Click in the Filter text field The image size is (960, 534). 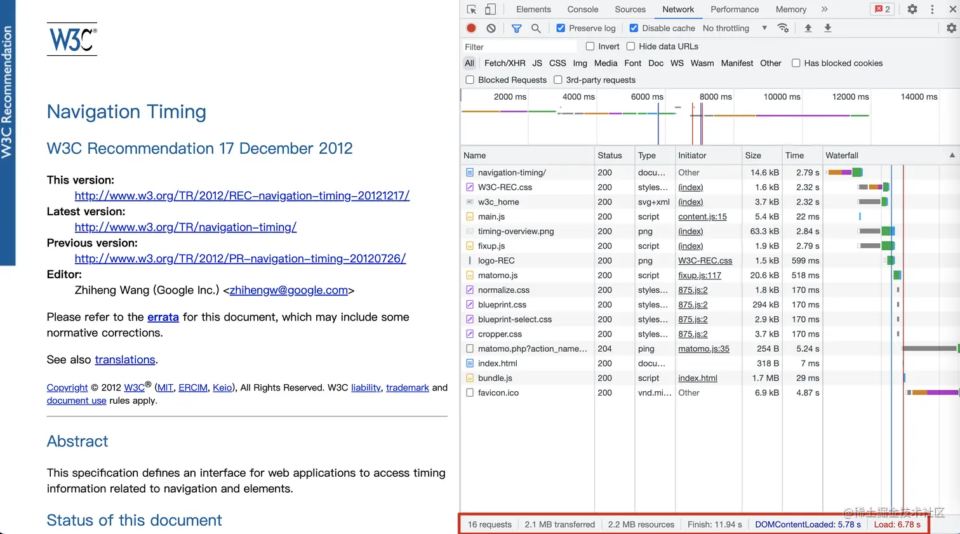(519, 46)
